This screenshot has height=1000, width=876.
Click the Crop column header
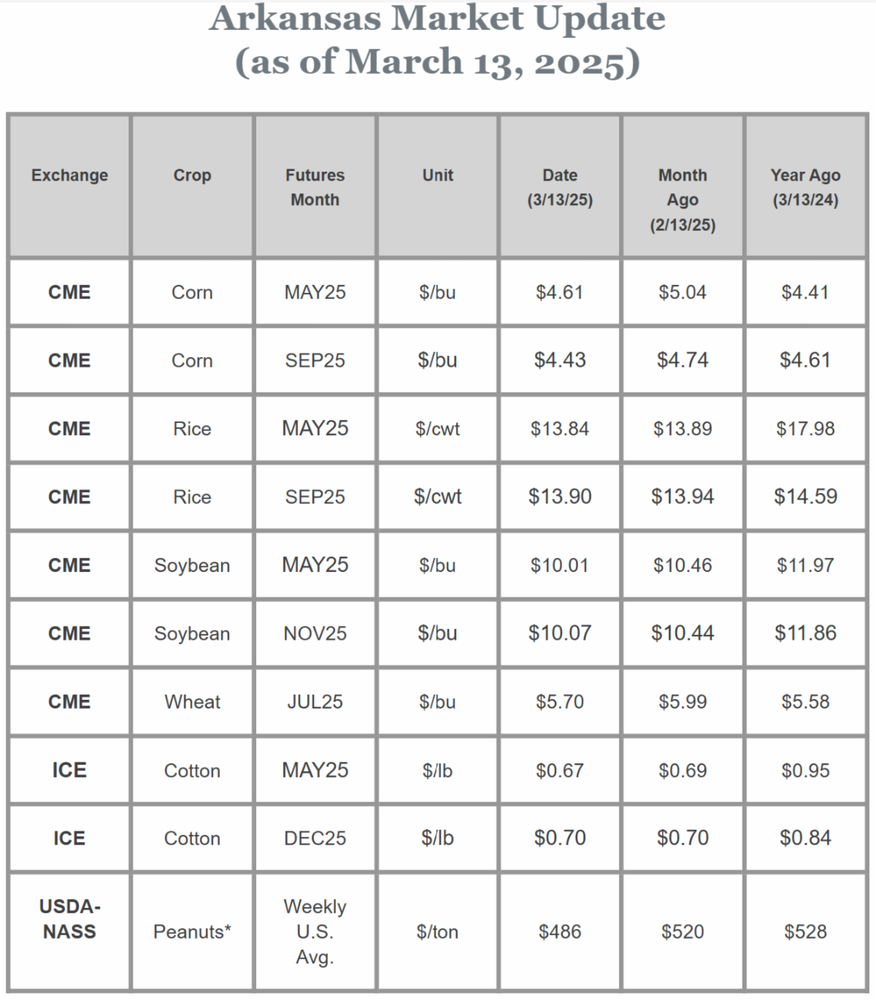pyautogui.click(x=192, y=175)
